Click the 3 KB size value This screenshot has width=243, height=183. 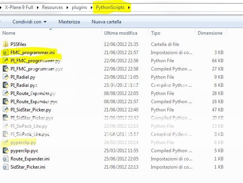click(x=219, y=53)
